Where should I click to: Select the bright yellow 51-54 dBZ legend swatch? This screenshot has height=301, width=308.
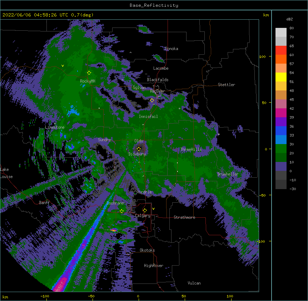point(281,77)
